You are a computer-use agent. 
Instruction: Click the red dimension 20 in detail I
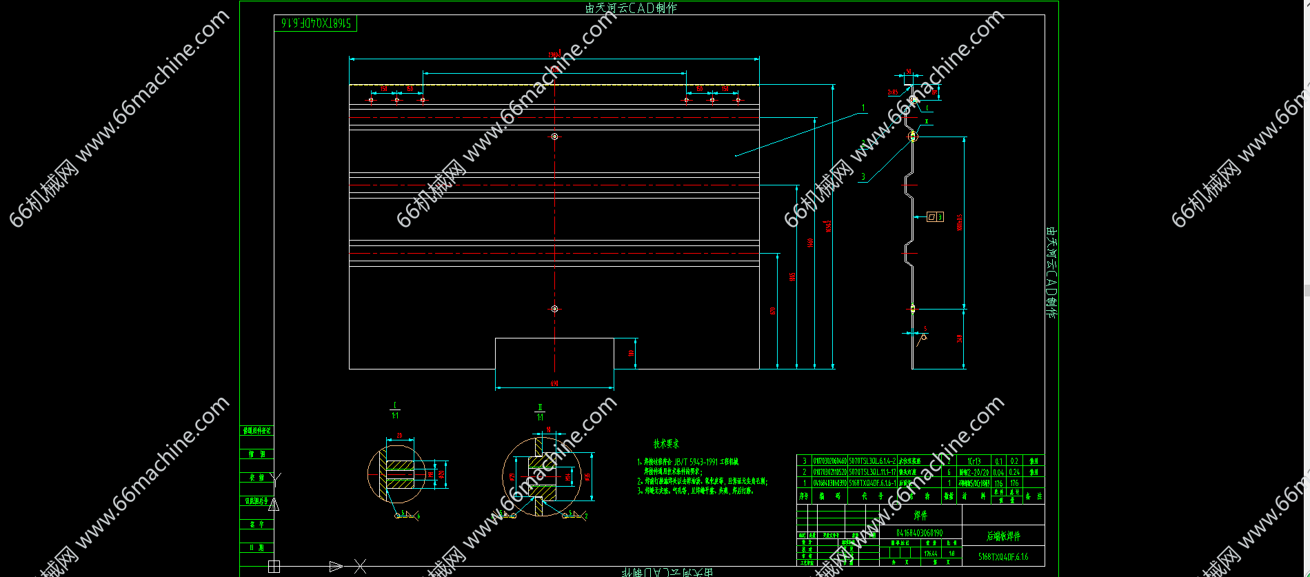pos(399,436)
